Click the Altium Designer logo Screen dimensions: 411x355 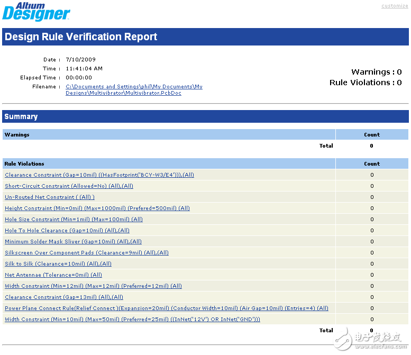tap(36, 12)
